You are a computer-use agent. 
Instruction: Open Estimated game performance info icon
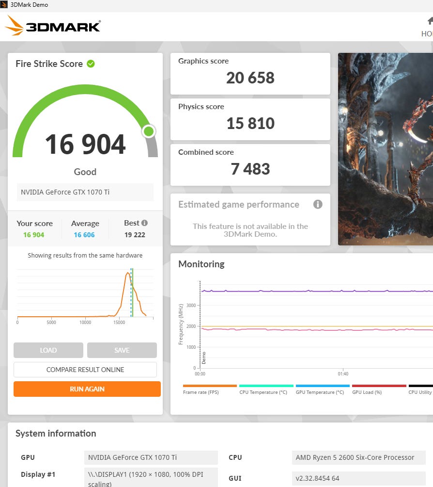tap(318, 204)
